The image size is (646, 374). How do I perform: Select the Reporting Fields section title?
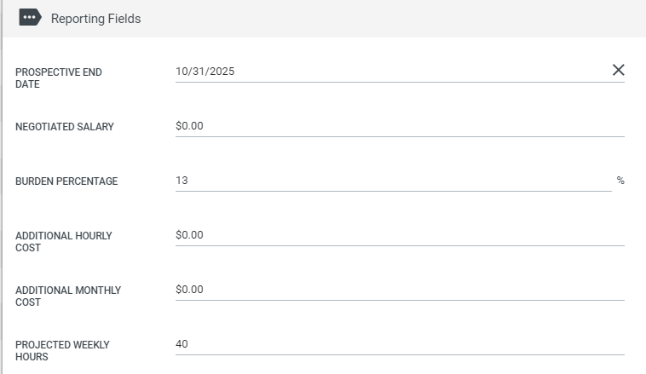click(96, 19)
